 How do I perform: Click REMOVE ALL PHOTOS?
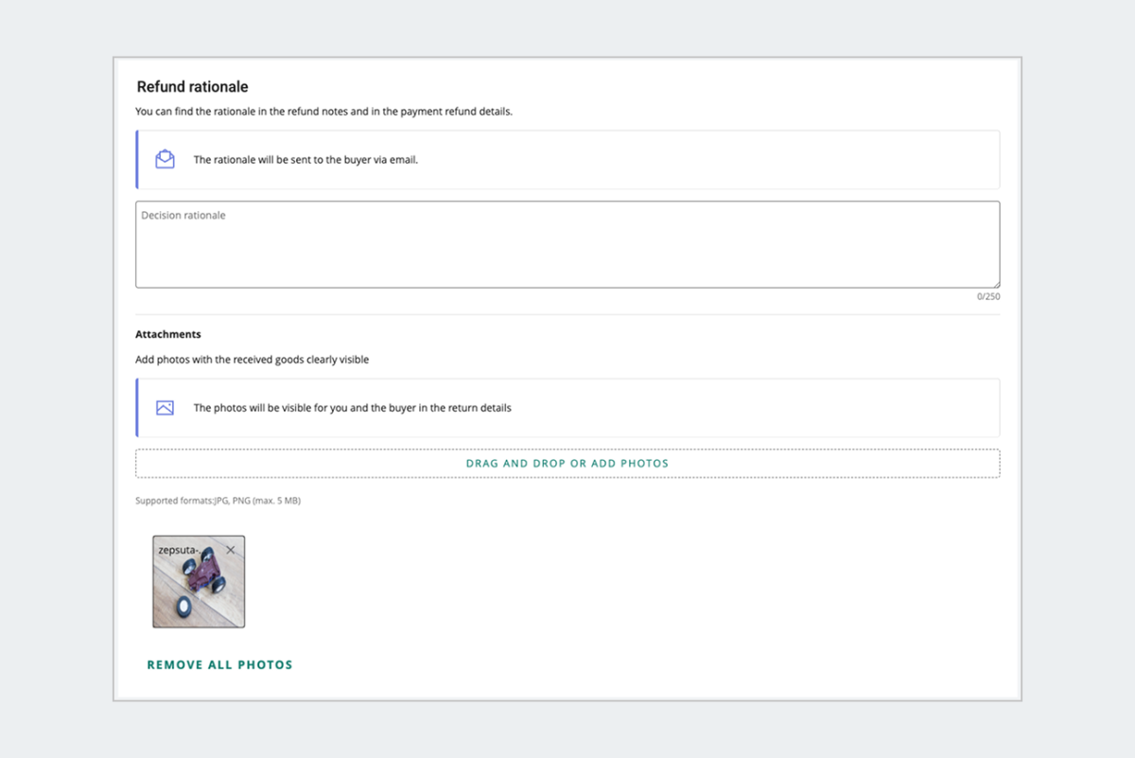219,664
